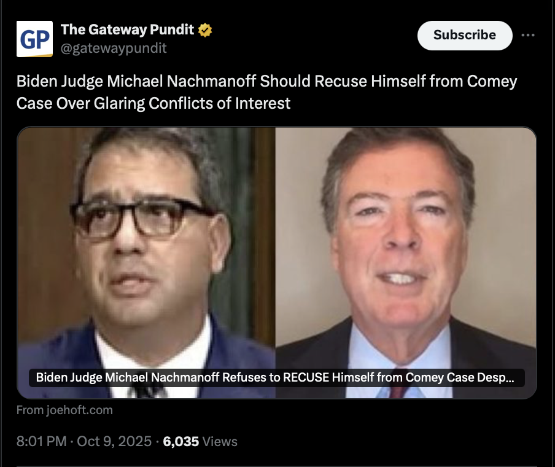Click the eyeglasses in the left photo
This screenshot has height=467, width=555.
tap(142, 217)
